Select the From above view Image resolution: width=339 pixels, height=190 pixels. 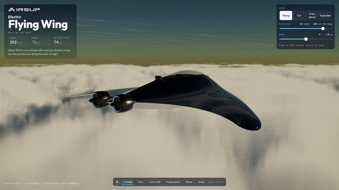[x=312, y=15]
